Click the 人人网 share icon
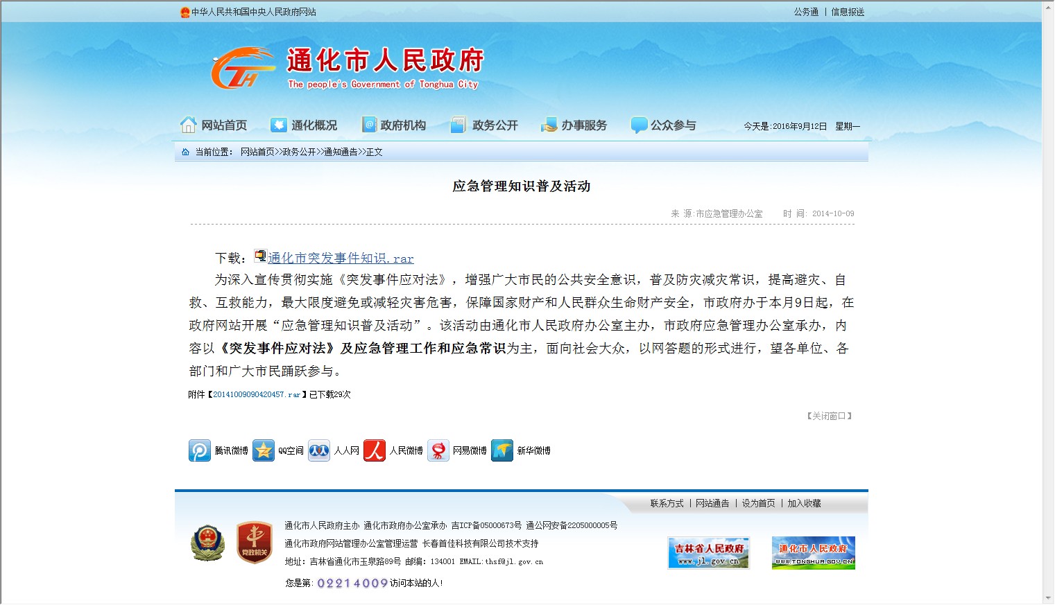This screenshot has height=605, width=1055. coord(319,450)
